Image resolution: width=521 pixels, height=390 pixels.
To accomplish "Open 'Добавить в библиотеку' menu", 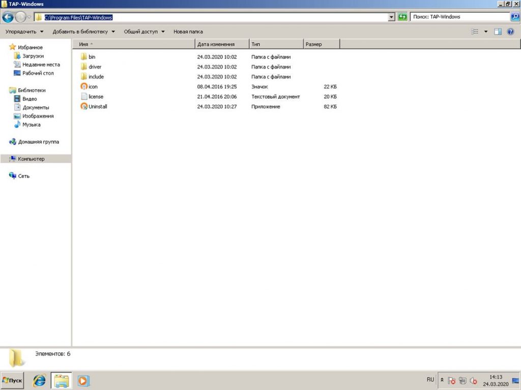I will (x=83, y=32).
